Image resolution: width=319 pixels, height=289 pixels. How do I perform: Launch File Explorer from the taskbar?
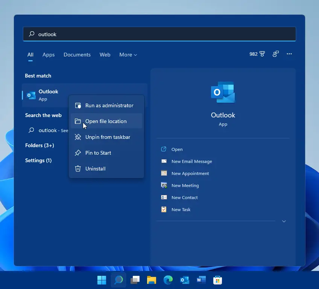152,280
